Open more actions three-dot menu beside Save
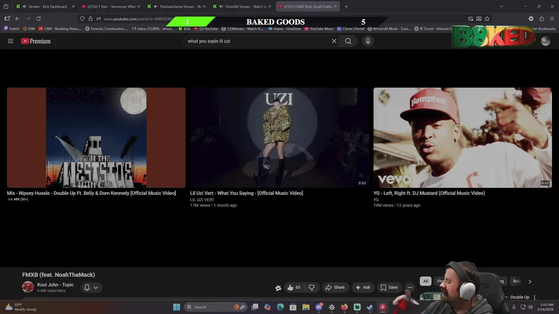This screenshot has height=314, width=559. 410,287
